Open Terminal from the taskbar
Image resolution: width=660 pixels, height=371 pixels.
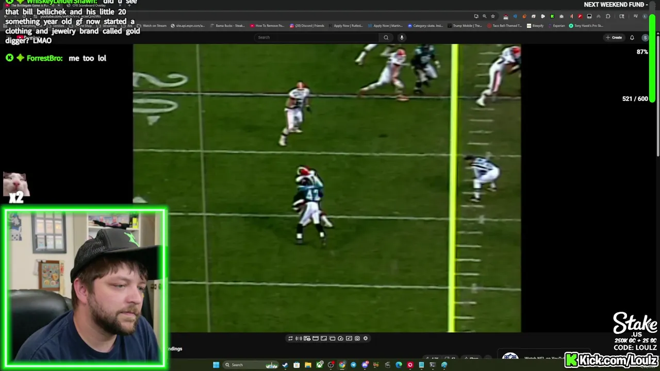click(x=433, y=365)
